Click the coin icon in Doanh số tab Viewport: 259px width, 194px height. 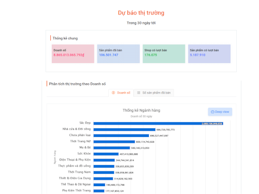(x=113, y=93)
